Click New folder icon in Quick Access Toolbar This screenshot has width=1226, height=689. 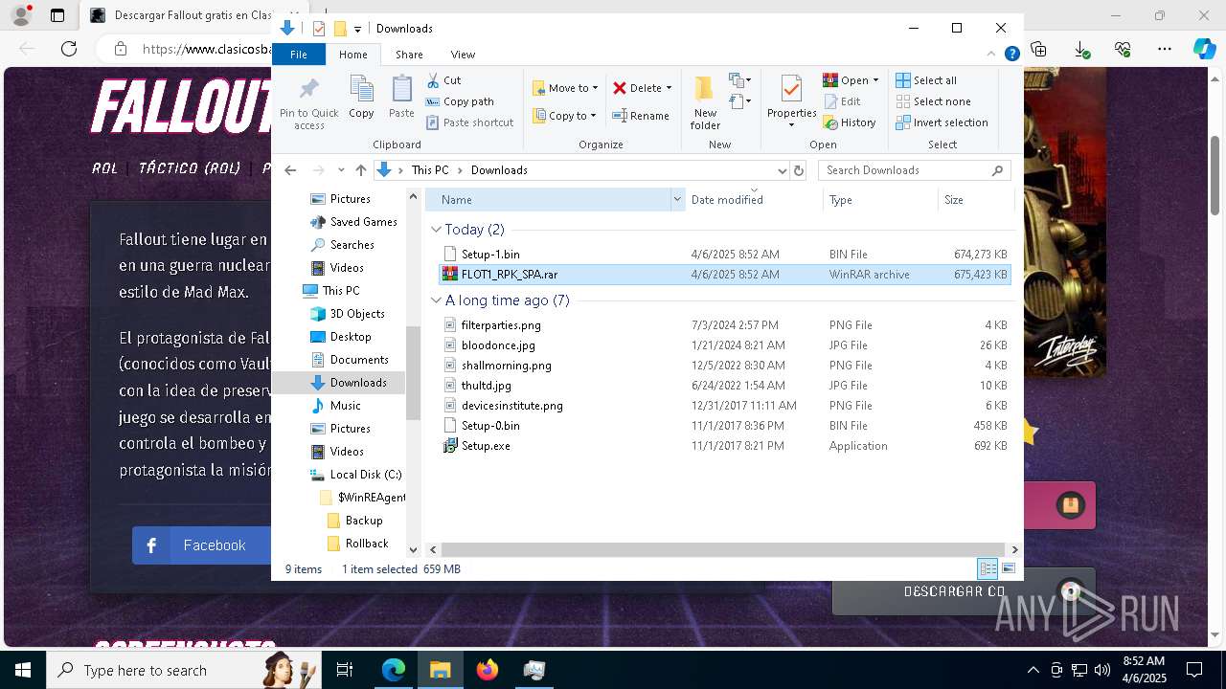click(x=340, y=29)
